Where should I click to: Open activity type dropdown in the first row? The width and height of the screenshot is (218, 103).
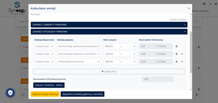pos(45,46)
